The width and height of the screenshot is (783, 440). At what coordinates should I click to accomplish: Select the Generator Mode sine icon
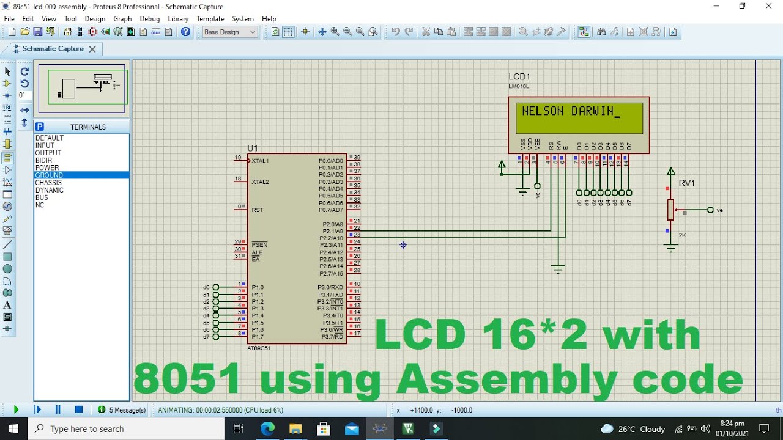pos(7,207)
